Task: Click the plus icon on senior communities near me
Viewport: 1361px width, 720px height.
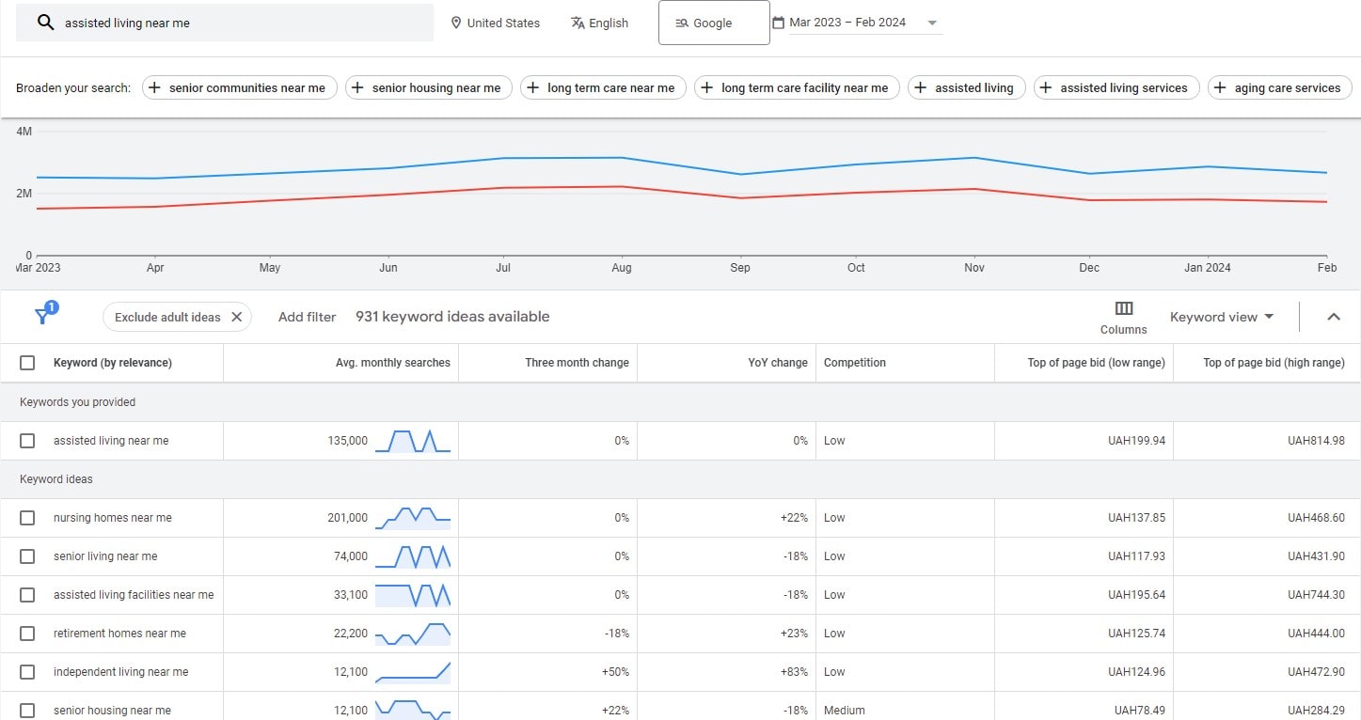Action: click(x=155, y=87)
